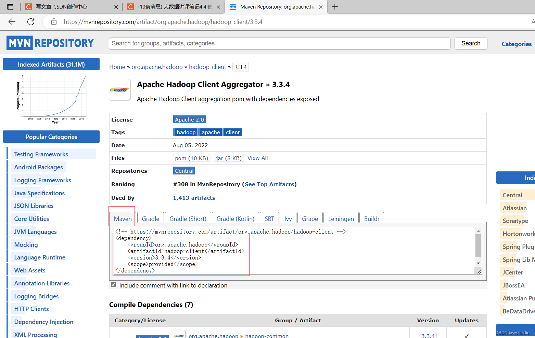Screen dimensions: 535x338
Task: Open Android Packages category
Action: point(38,167)
